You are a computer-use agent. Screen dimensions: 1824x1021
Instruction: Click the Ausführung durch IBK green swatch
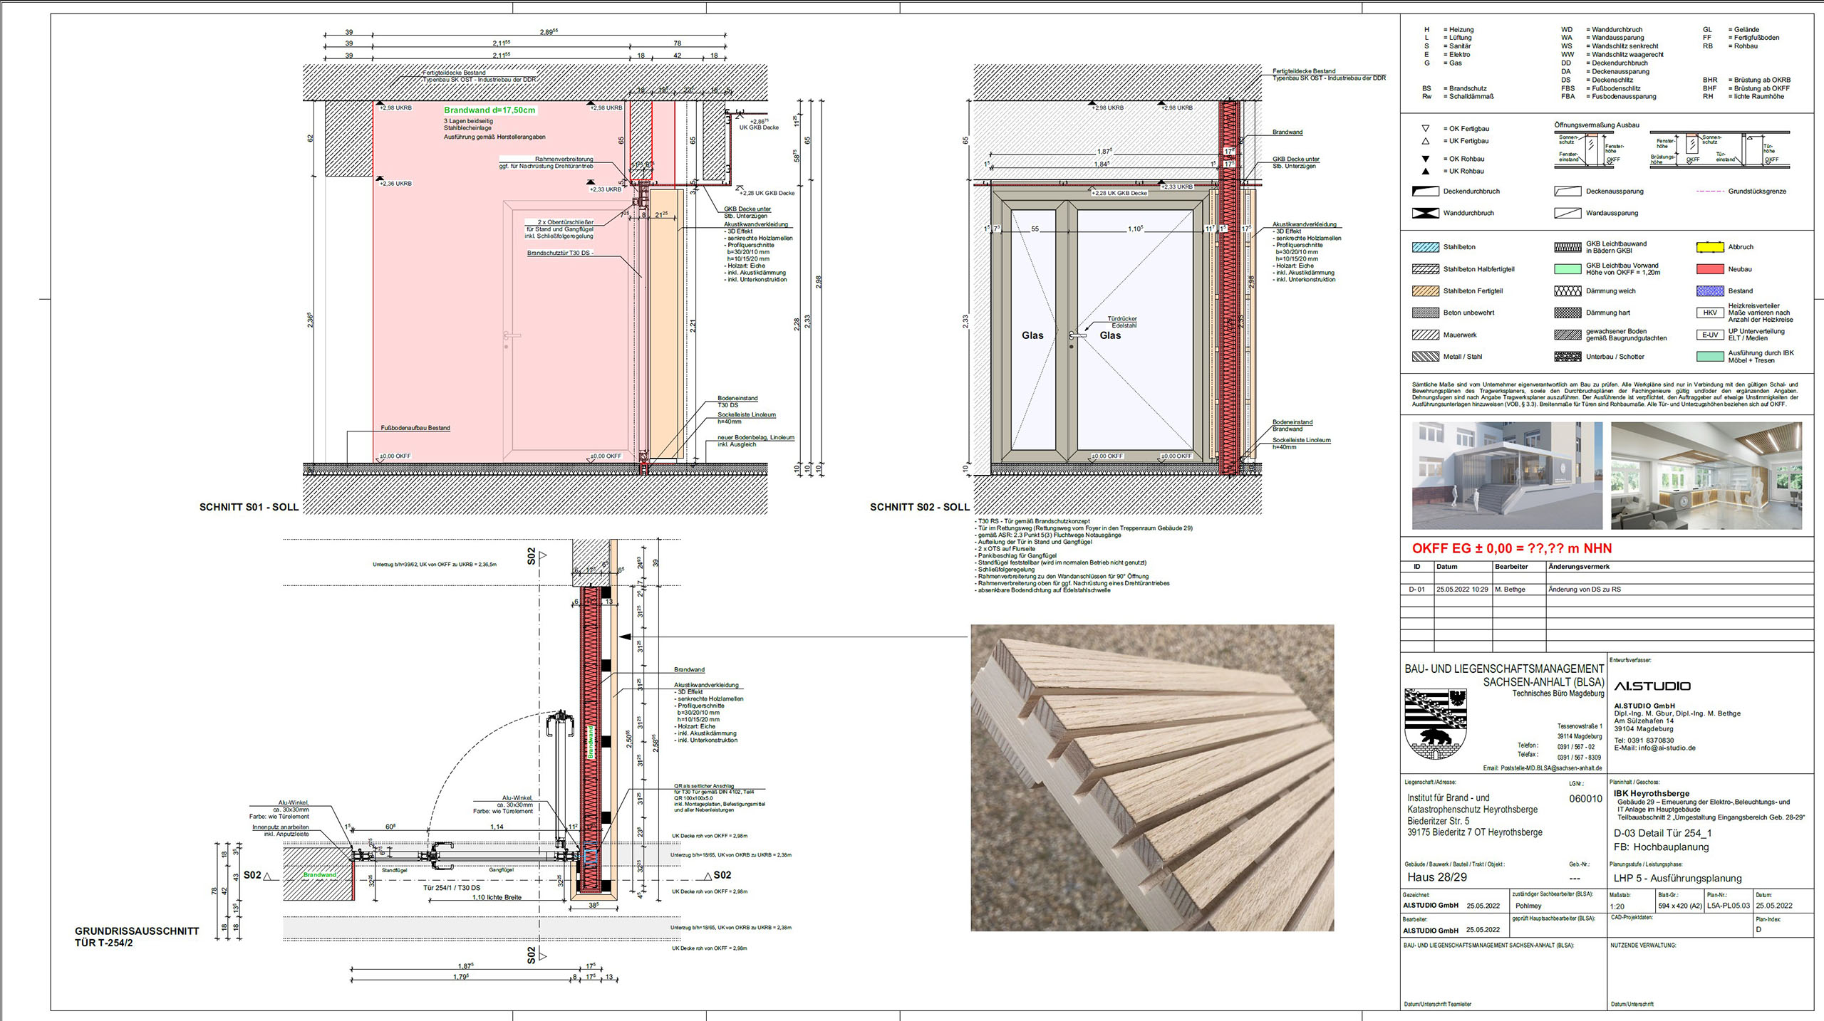[x=1710, y=357]
